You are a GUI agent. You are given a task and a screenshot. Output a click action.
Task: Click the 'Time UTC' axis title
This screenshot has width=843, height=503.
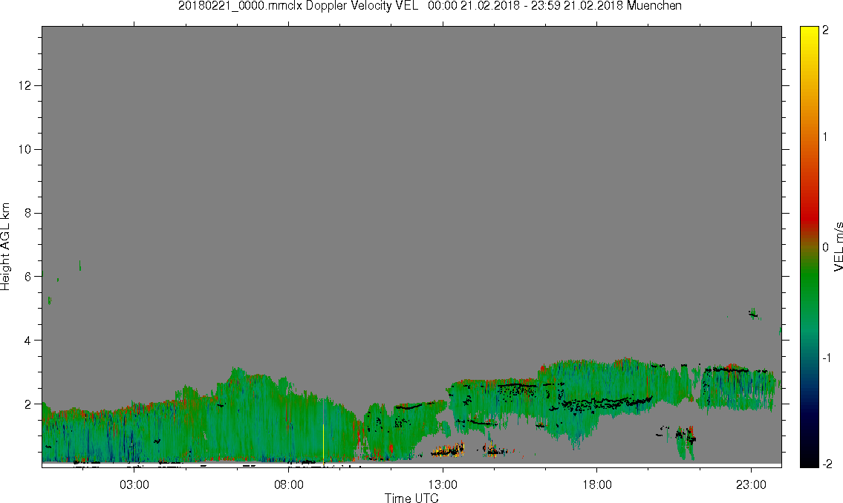point(411,498)
